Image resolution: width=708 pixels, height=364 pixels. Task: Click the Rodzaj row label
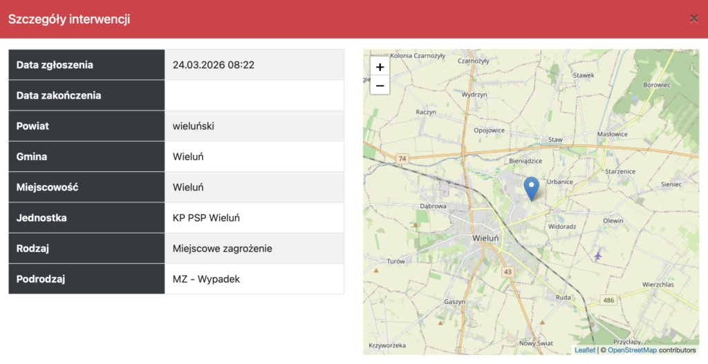(x=32, y=249)
